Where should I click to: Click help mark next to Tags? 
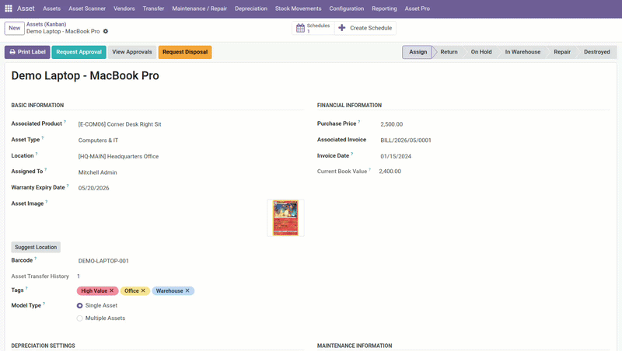coord(26,288)
